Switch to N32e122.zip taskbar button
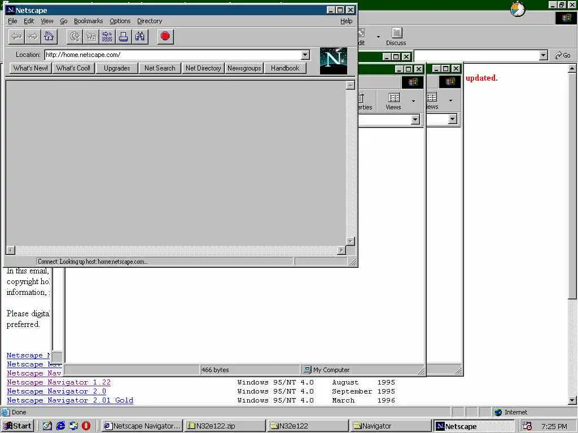The height and width of the screenshot is (433, 578). pos(225,426)
